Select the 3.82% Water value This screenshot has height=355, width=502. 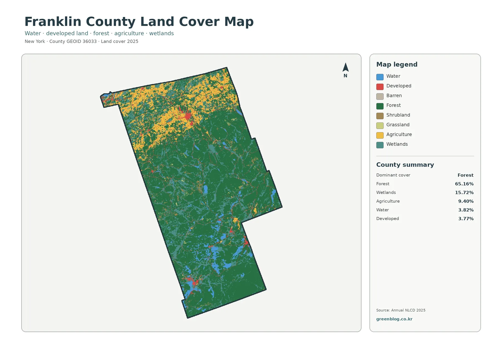pos(466,210)
